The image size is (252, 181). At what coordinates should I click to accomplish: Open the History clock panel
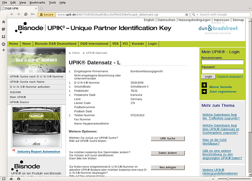(4, 44)
